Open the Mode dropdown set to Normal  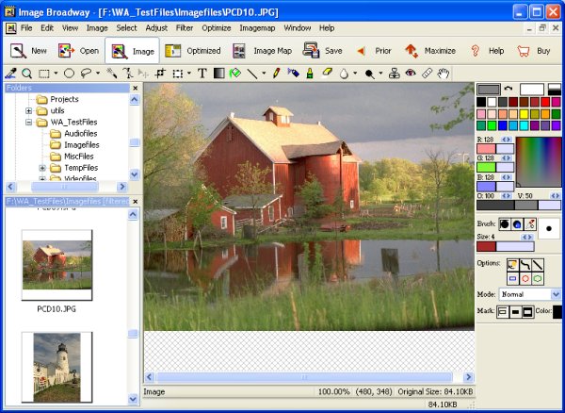coord(532,294)
